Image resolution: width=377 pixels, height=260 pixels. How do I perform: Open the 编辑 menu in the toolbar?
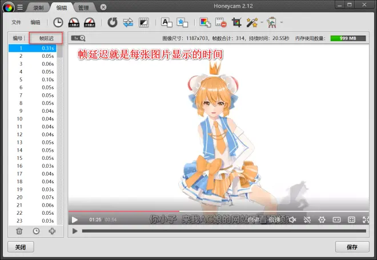coord(35,22)
